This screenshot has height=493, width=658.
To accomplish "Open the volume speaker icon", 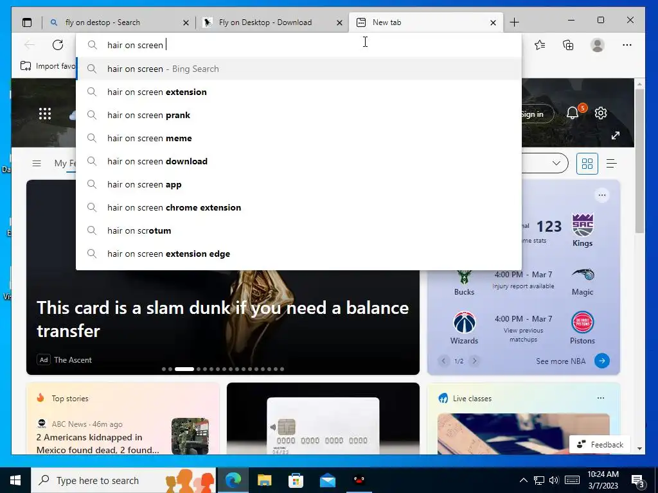I will click(554, 480).
